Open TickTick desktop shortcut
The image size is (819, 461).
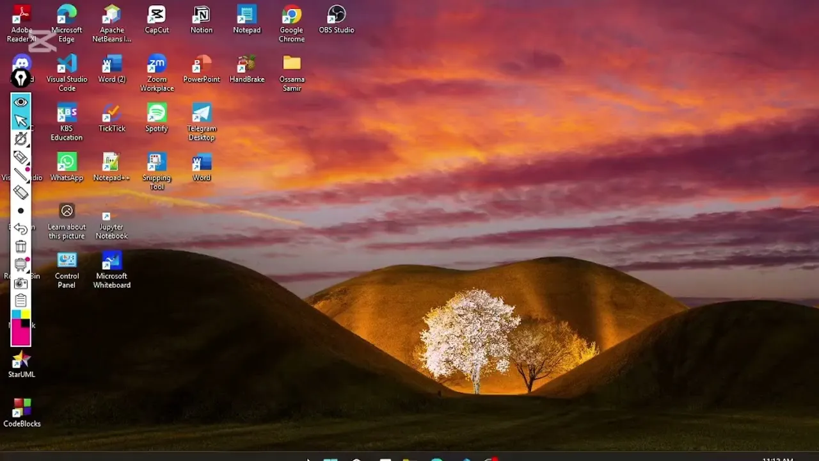tap(112, 118)
